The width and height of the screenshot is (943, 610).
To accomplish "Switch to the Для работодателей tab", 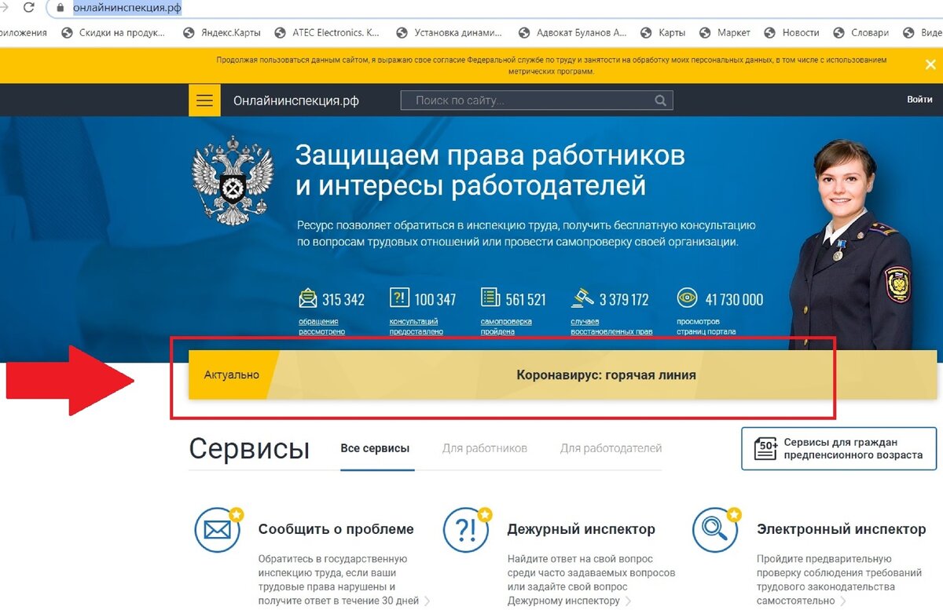I will tap(611, 448).
